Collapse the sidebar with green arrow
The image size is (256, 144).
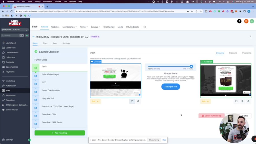click(x=29, y=140)
